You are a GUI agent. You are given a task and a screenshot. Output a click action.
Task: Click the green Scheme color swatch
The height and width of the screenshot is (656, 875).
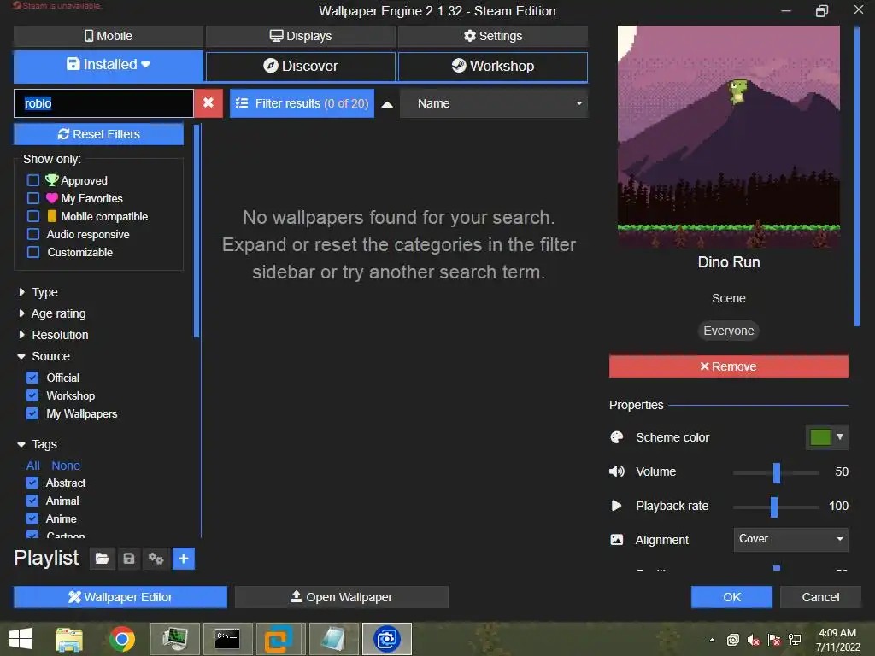coord(819,436)
